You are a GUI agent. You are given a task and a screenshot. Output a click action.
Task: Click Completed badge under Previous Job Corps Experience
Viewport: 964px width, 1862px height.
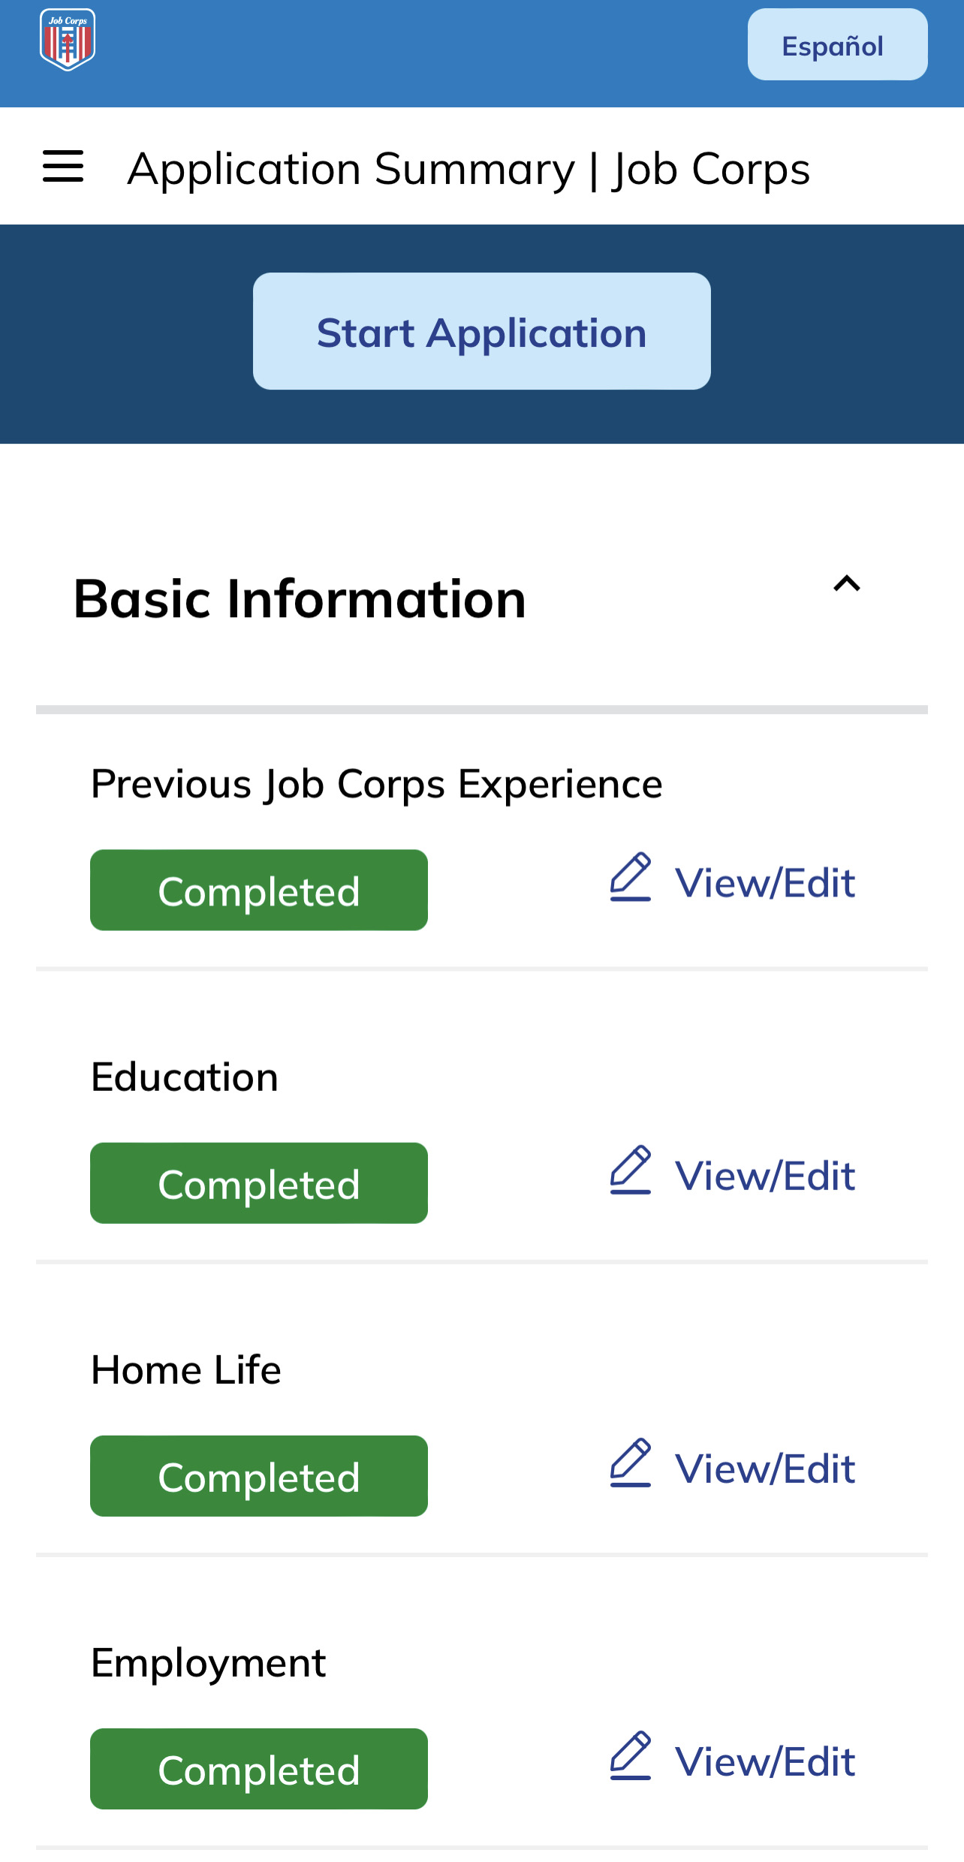pyautogui.click(x=259, y=890)
